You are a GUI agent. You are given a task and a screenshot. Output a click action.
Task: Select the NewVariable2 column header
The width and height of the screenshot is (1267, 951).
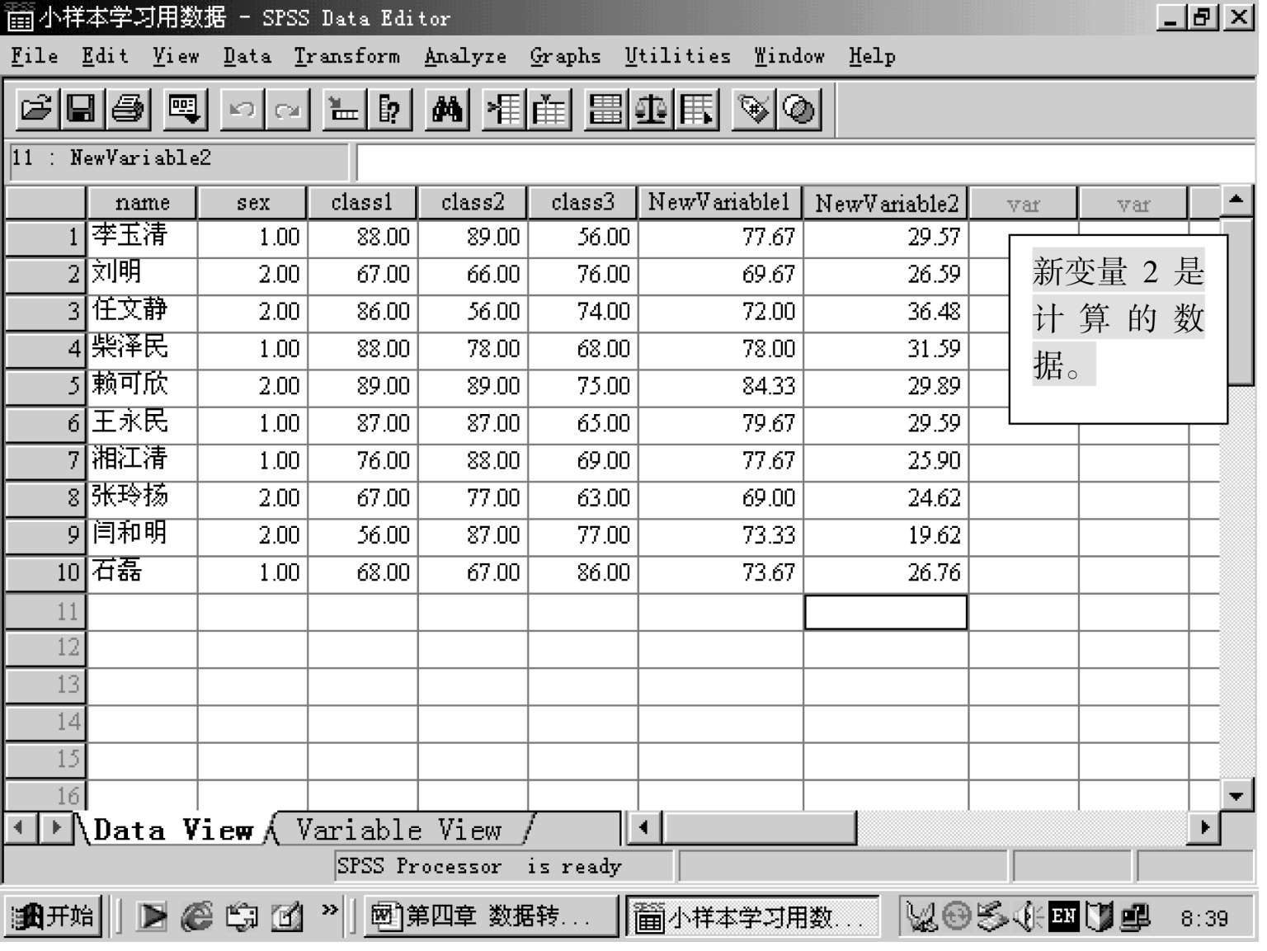click(x=886, y=203)
